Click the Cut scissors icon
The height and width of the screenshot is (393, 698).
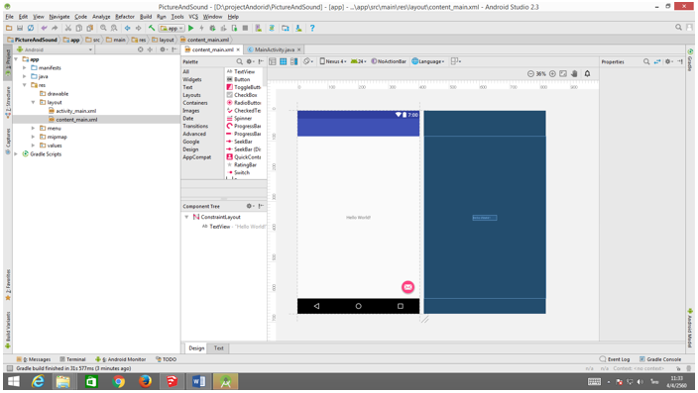[x=68, y=28]
